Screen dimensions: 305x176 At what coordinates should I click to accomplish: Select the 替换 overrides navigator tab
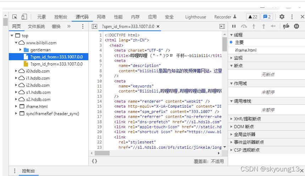pyautogui.click(x=56, y=27)
